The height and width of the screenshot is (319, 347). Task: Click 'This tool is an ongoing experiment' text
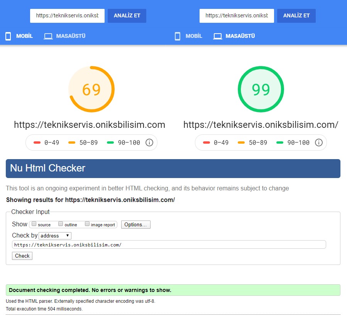[147, 188]
